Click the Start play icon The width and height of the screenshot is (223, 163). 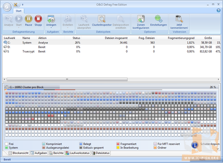point(19,19)
